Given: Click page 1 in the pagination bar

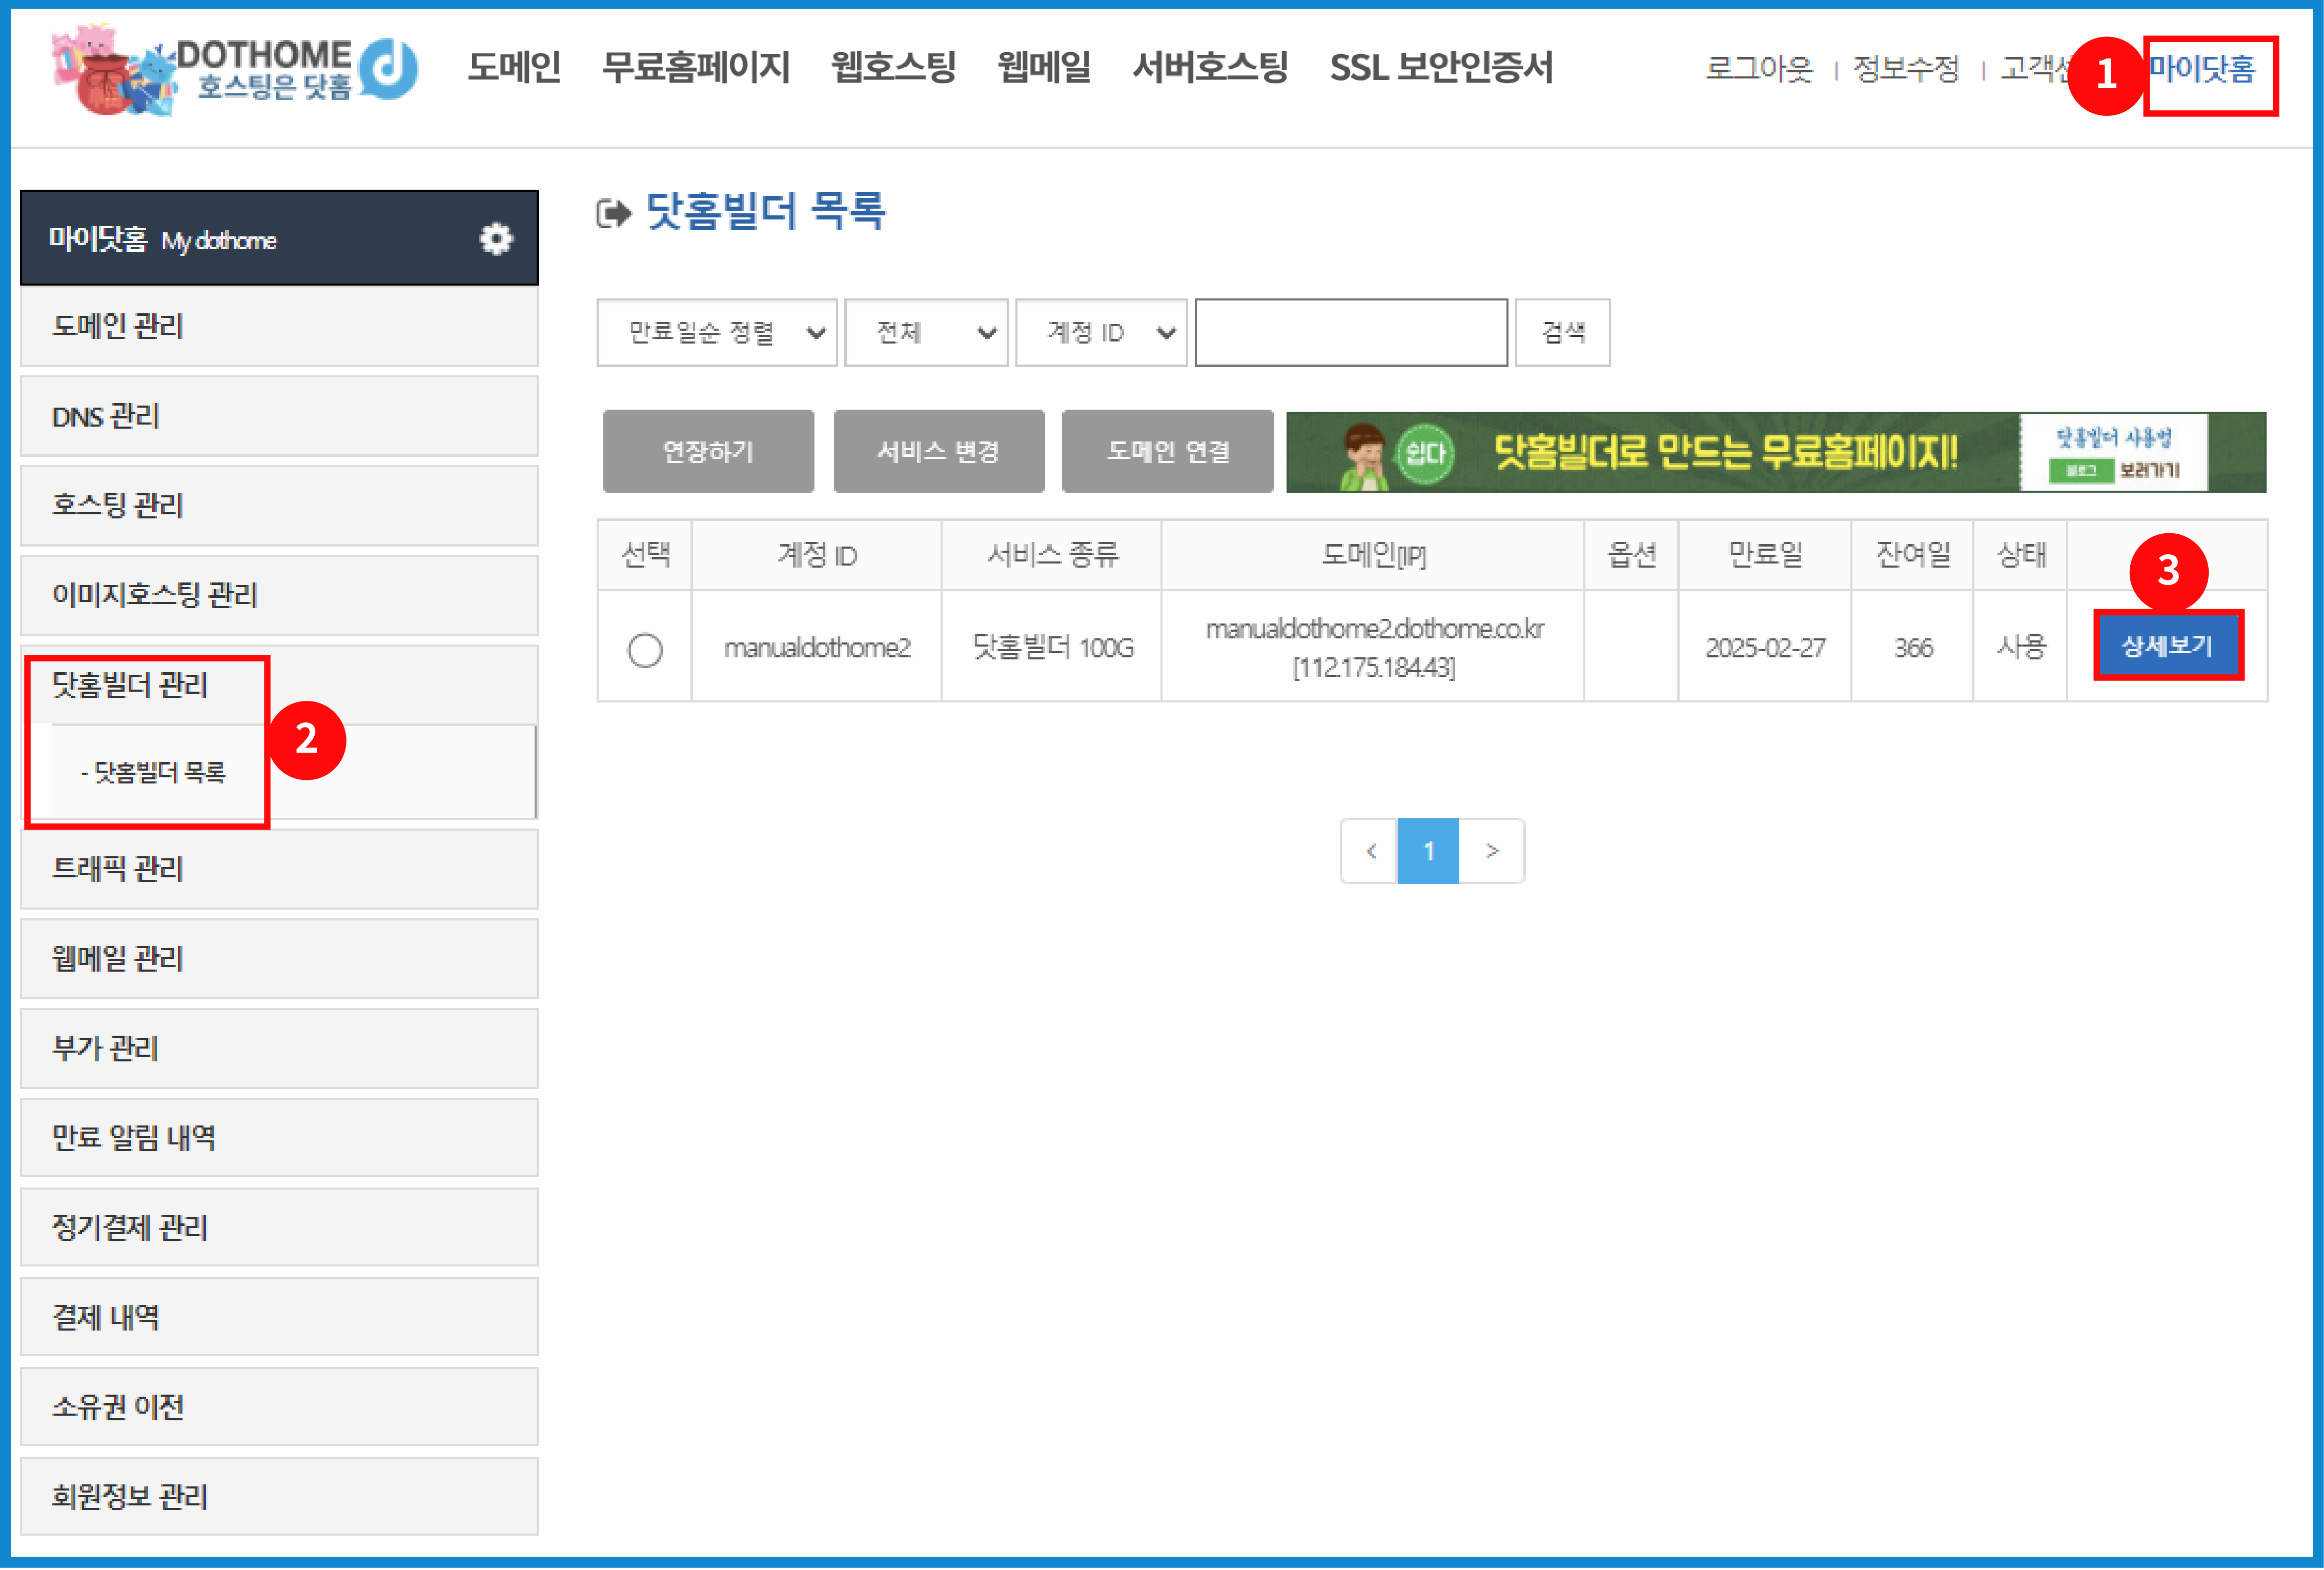Looking at the screenshot, I should (1430, 851).
